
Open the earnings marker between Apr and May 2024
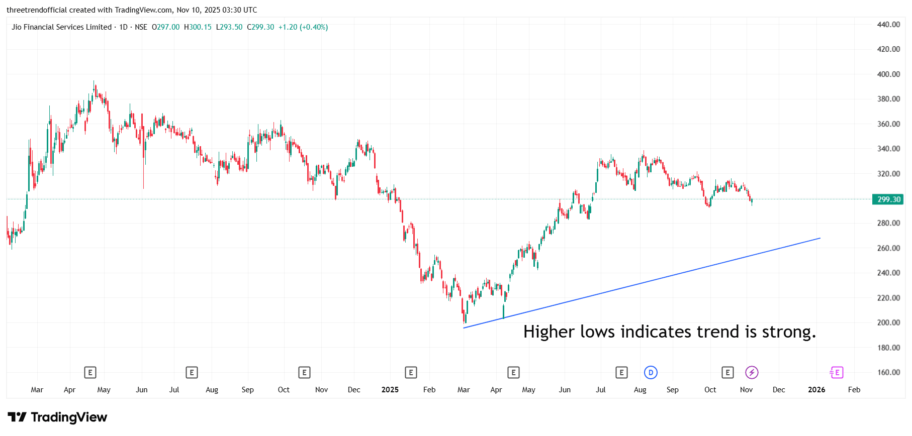coord(90,373)
